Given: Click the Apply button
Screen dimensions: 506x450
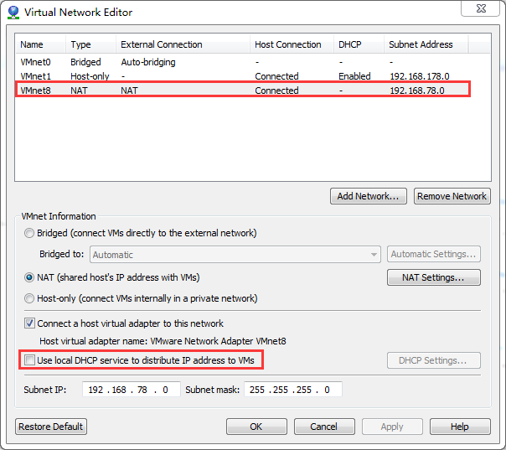Looking at the screenshot, I should click(x=392, y=427).
